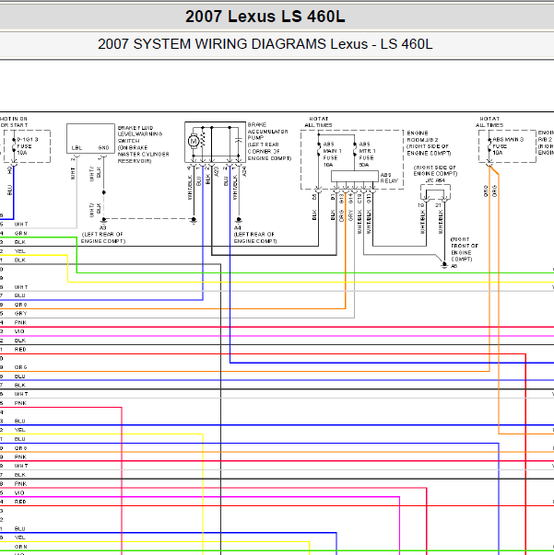Click the G13 pin label under ABS relay
Image resolution: width=554 pixels, height=555 pixels.
point(341,198)
